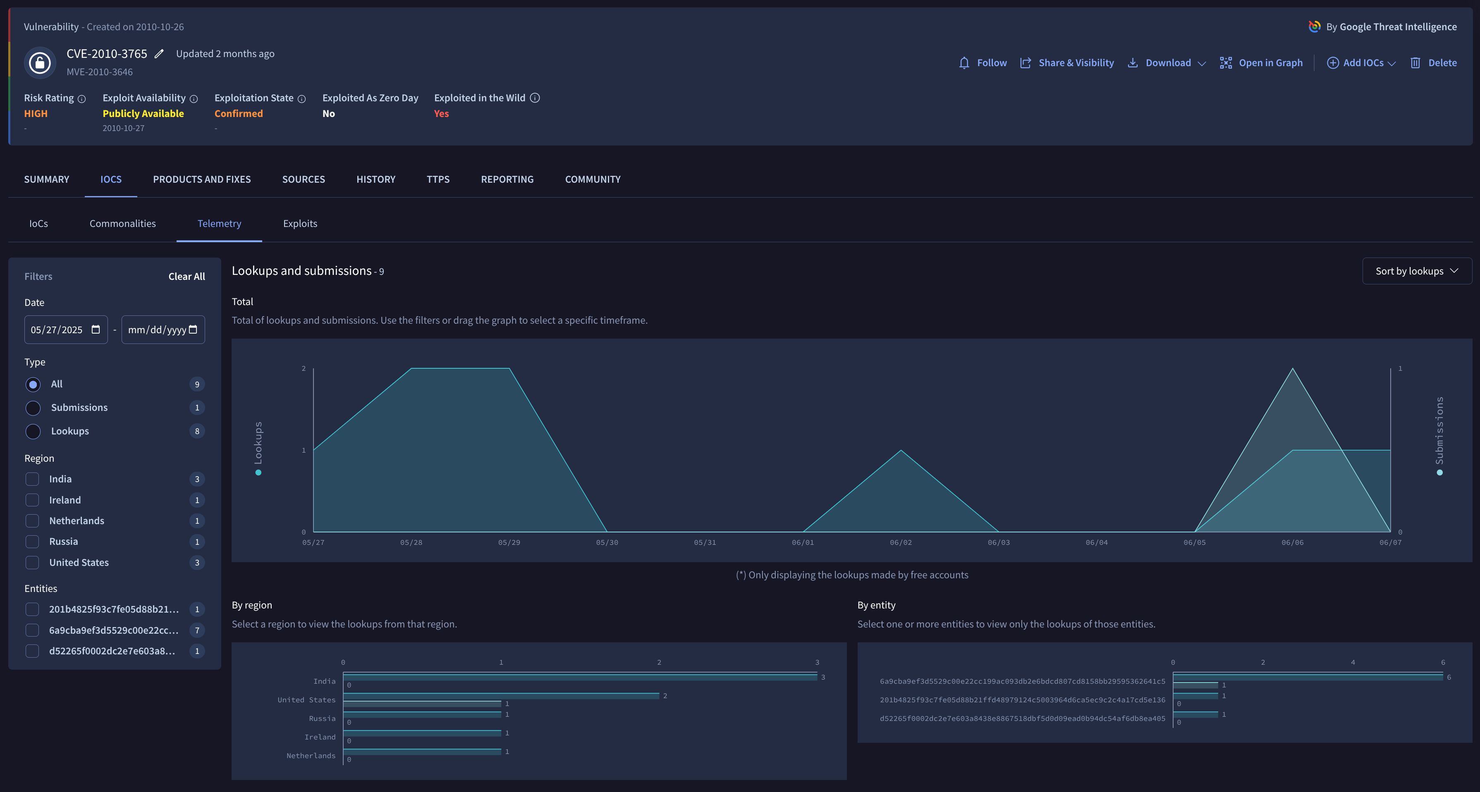This screenshot has width=1480, height=792.
Task: Check the d52265f0002dc2e7e603a8 entity checkbox
Action: pyautogui.click(x=32, y=651)
